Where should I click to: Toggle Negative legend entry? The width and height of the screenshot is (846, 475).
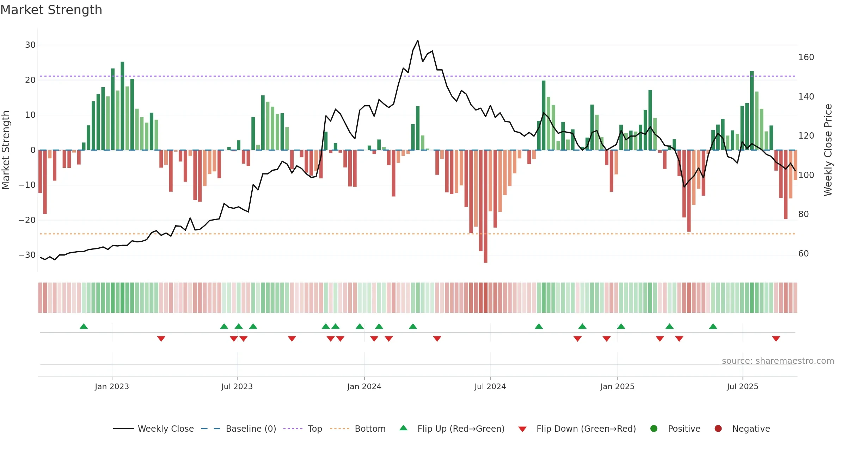742,429
